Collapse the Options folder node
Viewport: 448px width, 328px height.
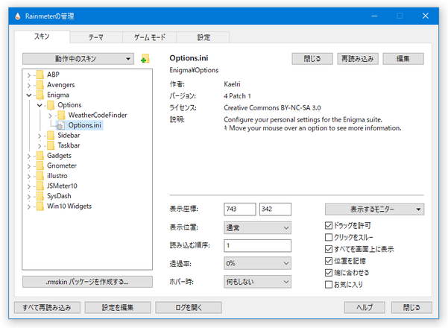tap(40, 105)
